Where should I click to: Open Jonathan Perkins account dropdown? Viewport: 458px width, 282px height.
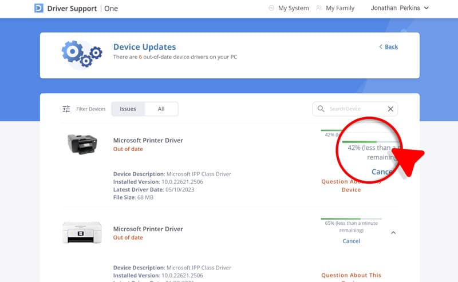(x=399, y=8)
